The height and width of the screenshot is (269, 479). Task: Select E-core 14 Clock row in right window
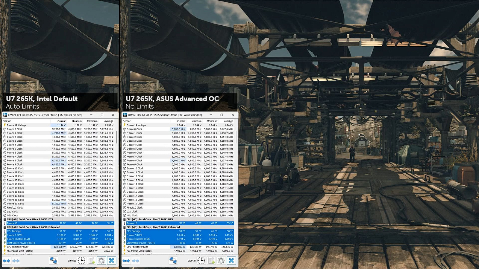[x=178, y=184]
